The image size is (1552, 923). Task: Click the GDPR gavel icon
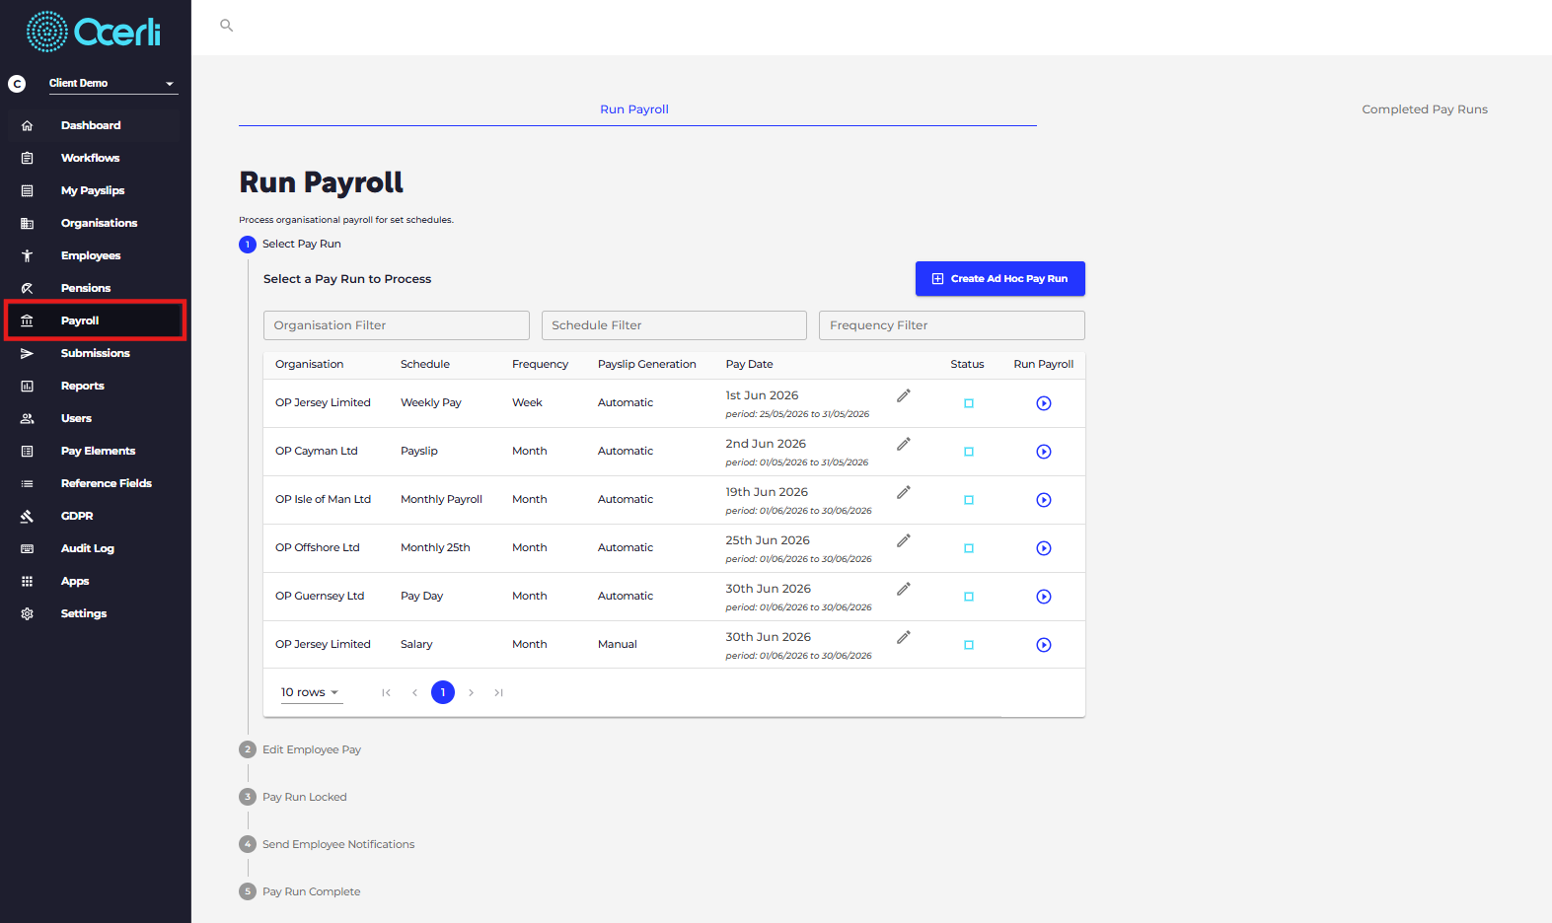click(28, 516)
